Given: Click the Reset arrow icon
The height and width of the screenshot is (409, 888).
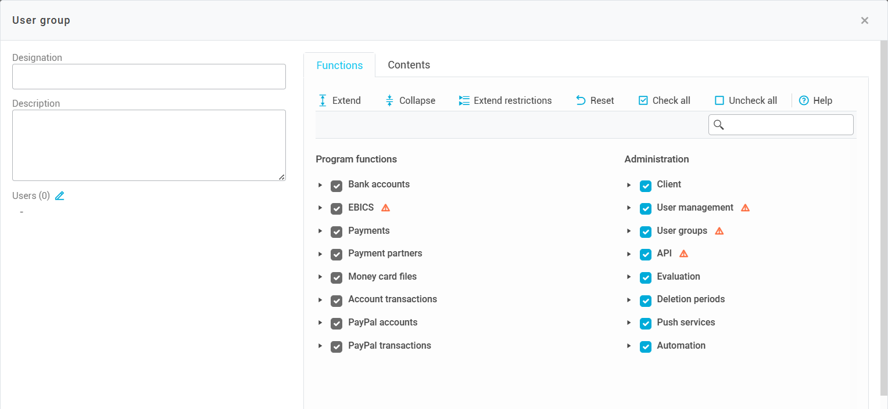Looking at the screenshot, I should pos(581,100).
